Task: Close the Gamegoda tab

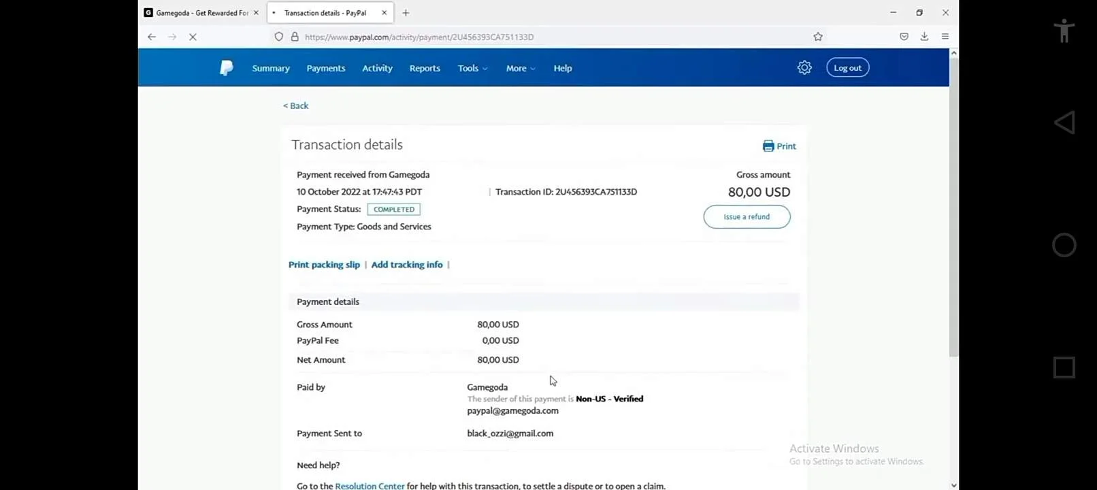Action: (x=256, y=13)
